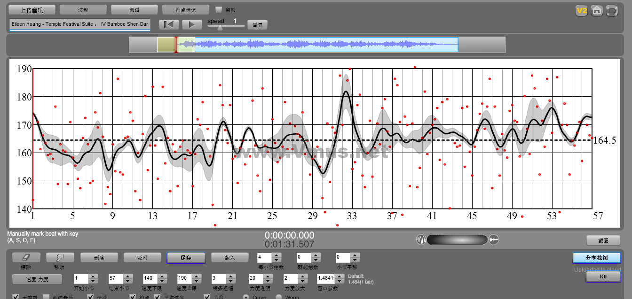Click the large waveform icon right of gradient bar

tap(494, 240)
